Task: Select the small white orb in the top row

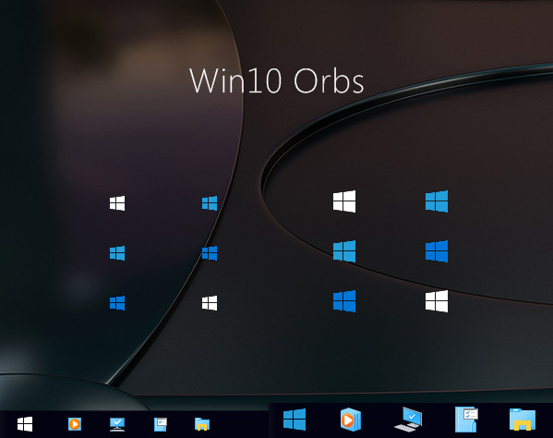Action: point(117,203)
